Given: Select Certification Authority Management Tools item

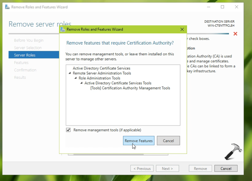Looking at the screenshot, I should (130, 88).
